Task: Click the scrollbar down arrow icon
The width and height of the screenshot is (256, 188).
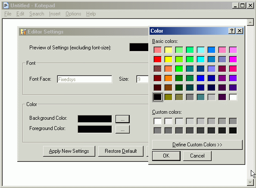Action: [x=250, y=182]
